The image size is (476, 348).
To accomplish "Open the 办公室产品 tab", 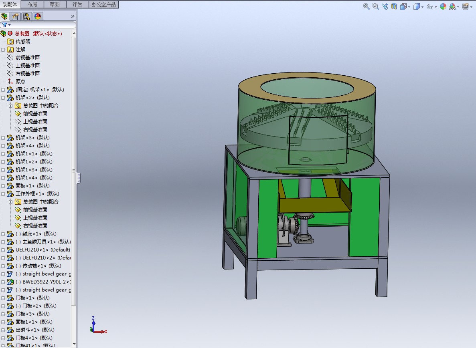I will point(104,4).
